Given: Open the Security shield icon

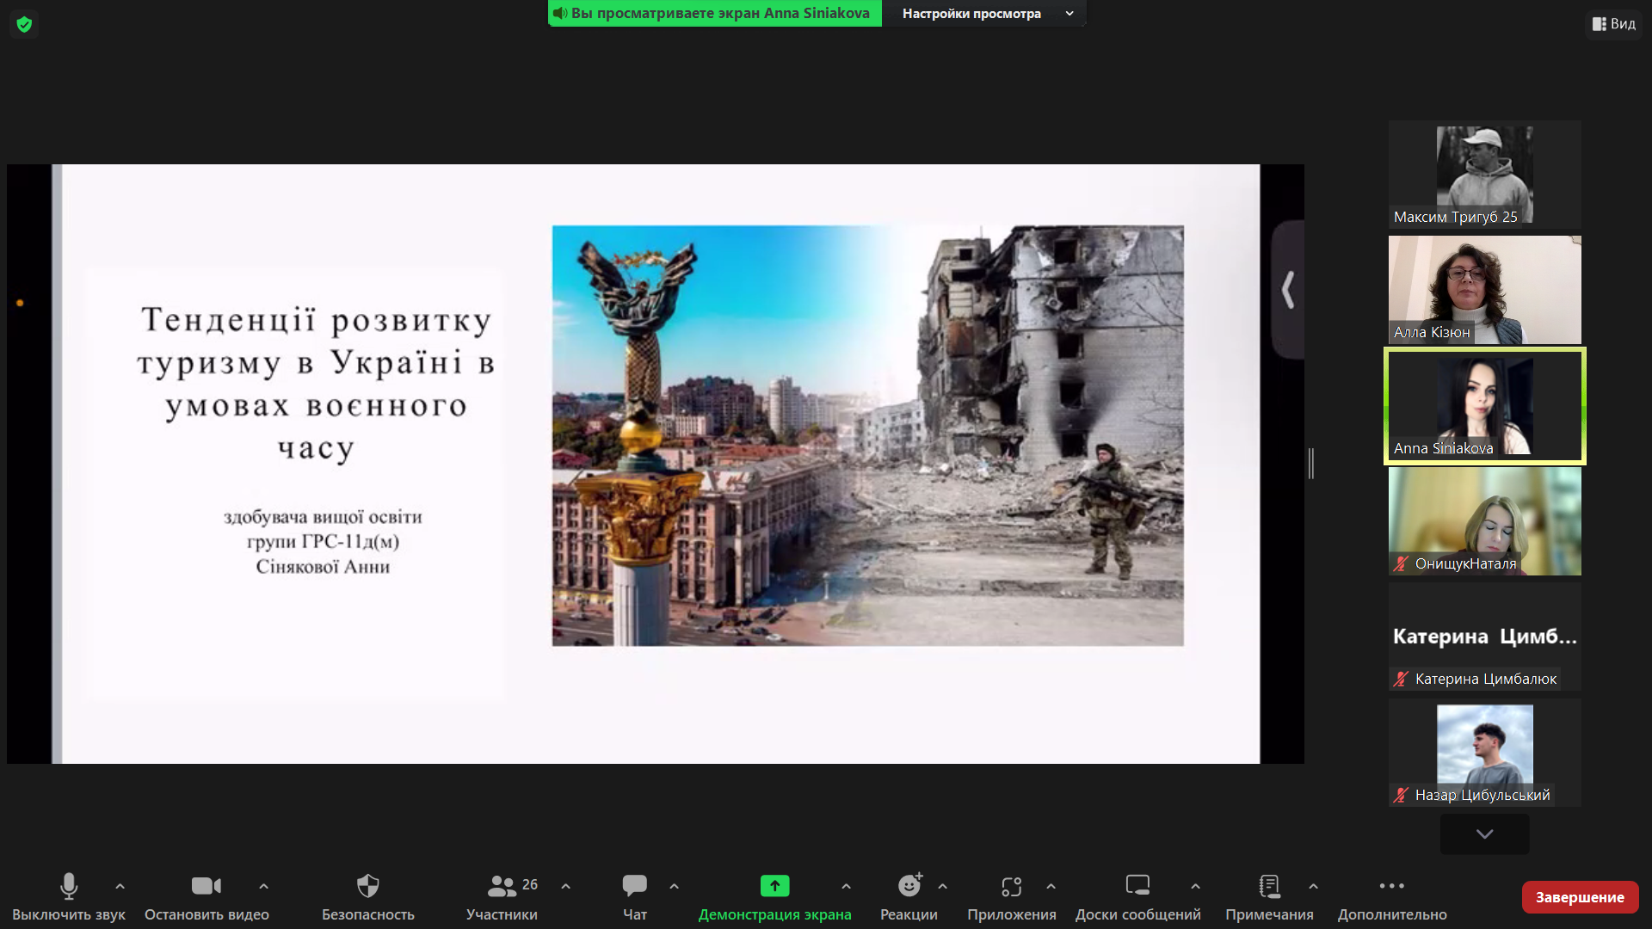Looking at the screenshot, I should coord(367,886).
